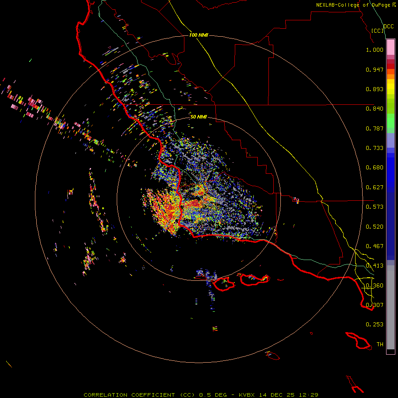Click the 0.467 scale value
The width and height of the screenshot is (398, 398).
pos(375,246)
